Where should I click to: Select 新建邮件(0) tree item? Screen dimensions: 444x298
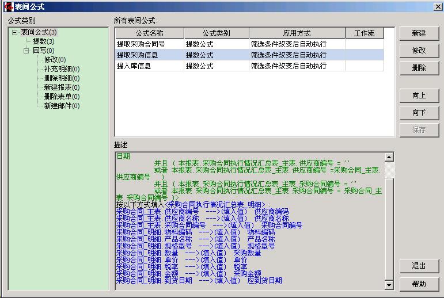click(x=62, y=106)
